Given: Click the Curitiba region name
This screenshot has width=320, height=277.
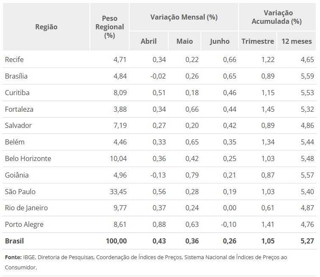Looking at the screenshot, I should [17, 93].
